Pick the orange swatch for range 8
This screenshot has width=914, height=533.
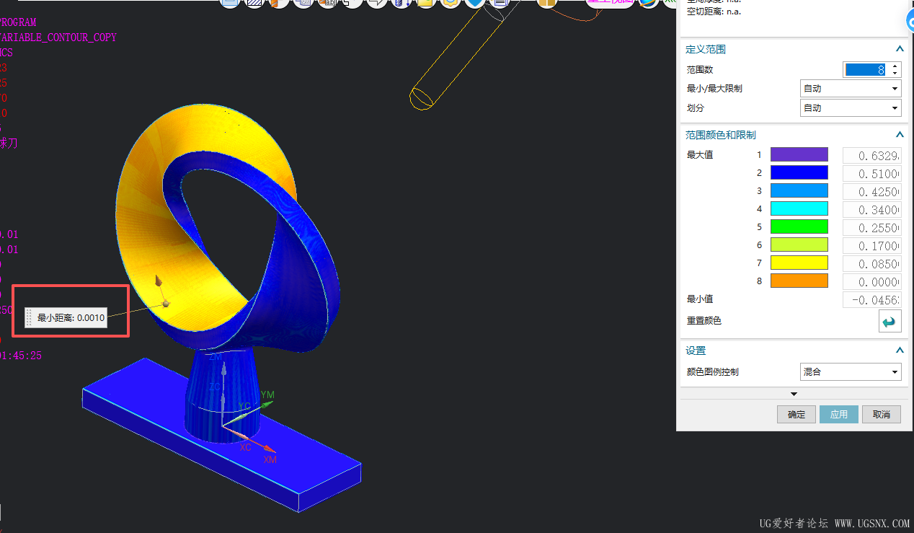799,281
